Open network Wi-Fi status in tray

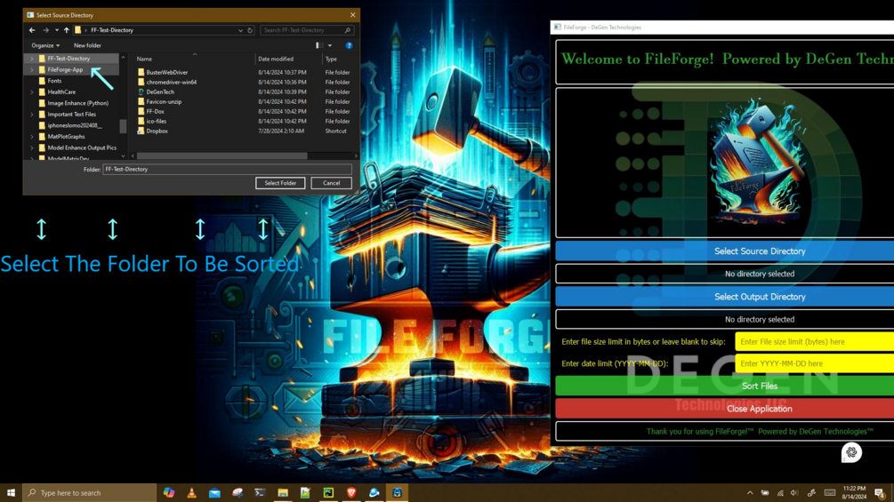[x=780, y=493]
